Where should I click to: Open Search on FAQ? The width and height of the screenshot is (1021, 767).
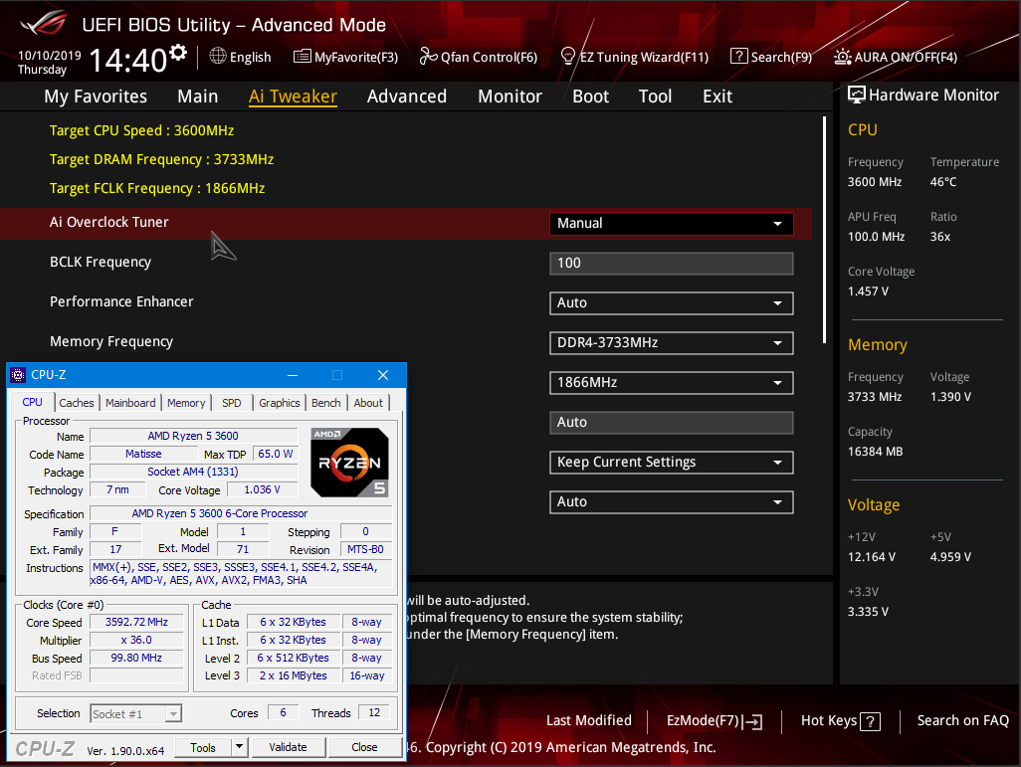(x=963, y=721)
